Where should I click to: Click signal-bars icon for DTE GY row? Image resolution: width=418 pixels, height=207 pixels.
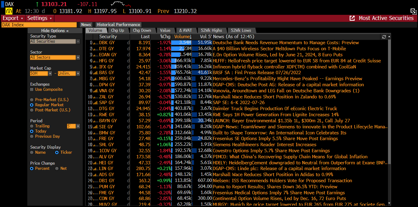coord(95,49)
